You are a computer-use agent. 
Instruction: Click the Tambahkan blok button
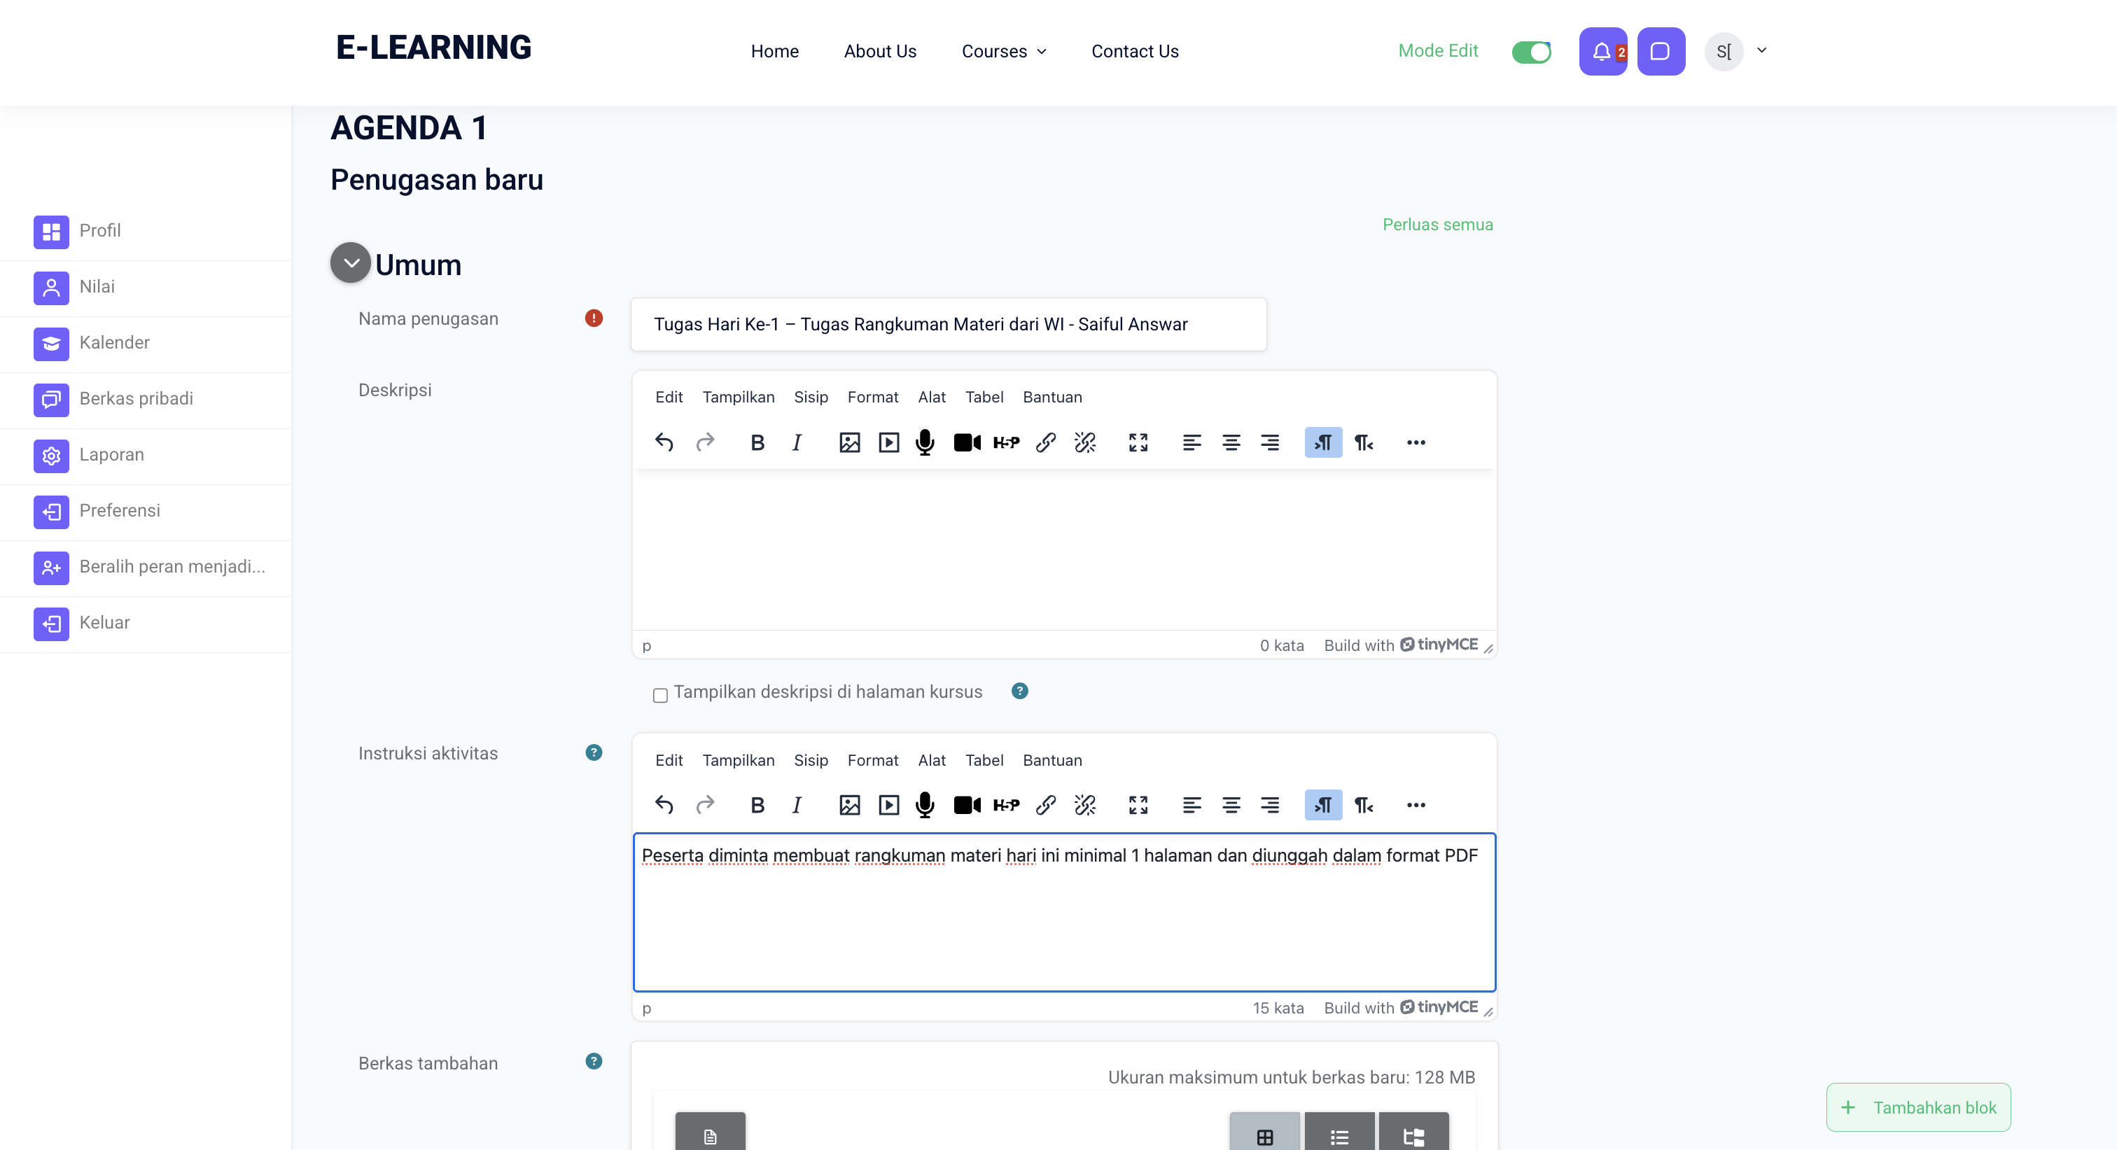tap(1918, 1107)
